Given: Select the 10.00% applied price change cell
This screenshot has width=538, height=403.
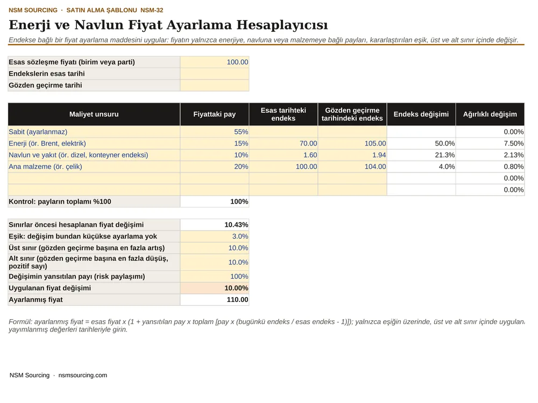Looking at the screenshot, I should tap(215, 288).
